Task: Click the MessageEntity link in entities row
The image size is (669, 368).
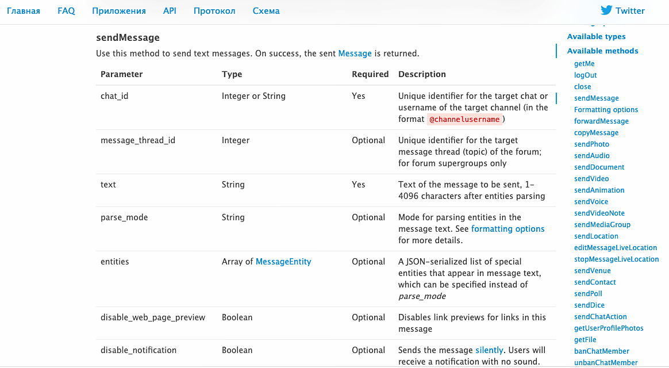Action: click(x=283, y=261)
